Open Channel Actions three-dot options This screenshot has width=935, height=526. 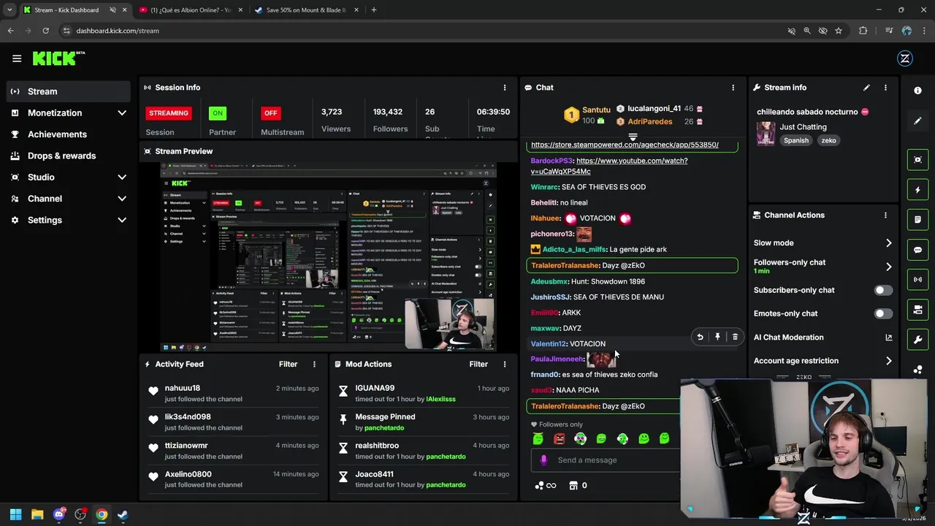(885, 216)
